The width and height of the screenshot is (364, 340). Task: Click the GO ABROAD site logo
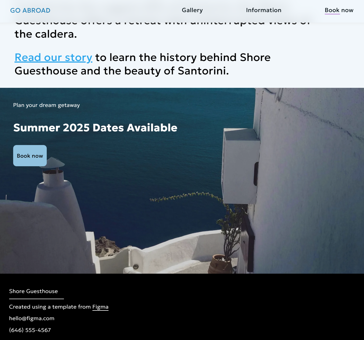click(x=30, y=10)
